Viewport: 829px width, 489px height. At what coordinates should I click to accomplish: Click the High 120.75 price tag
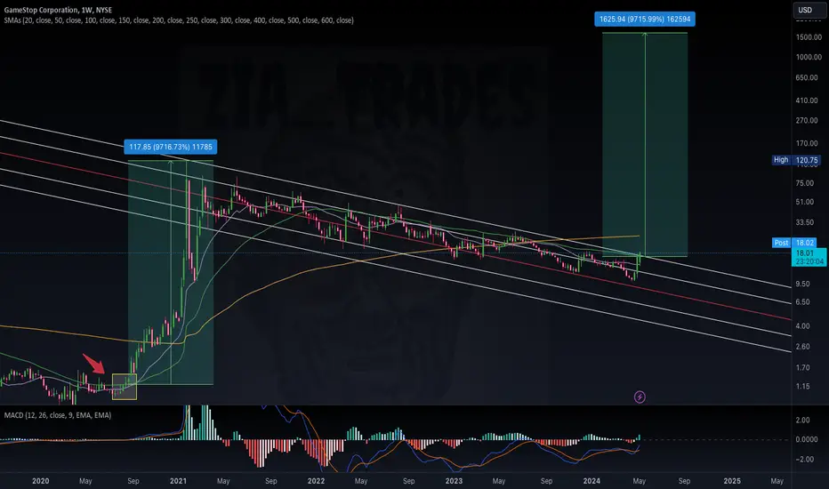(x=797, y=160)
